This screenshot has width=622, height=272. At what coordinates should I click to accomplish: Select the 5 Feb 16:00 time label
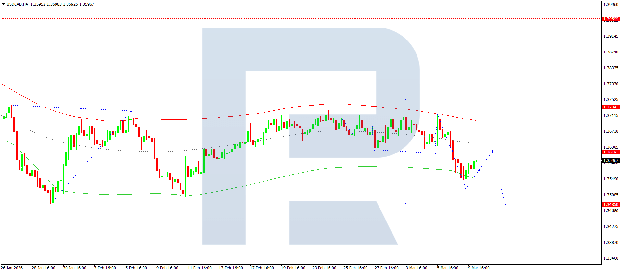point(136,268)
